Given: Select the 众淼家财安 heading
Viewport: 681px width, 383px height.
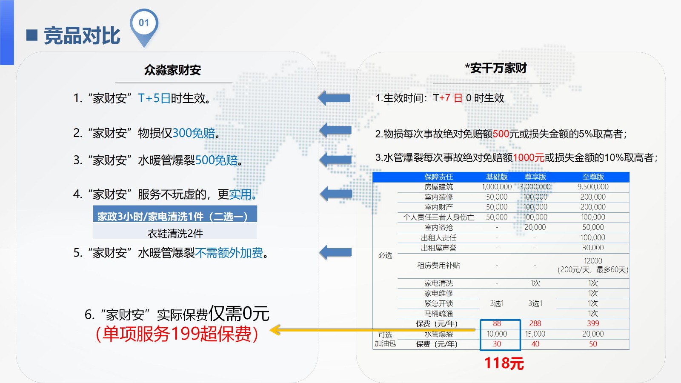Looking at the screenshot, I should 172,70.
